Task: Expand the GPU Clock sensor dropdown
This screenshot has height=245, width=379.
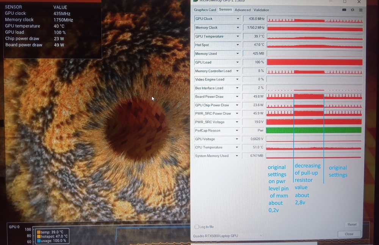Action: click(238, 19)
